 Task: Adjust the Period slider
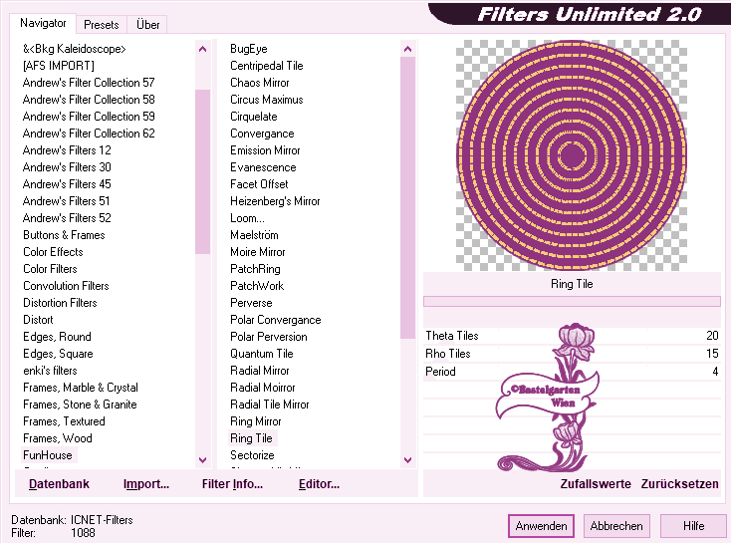coord(572,372)
